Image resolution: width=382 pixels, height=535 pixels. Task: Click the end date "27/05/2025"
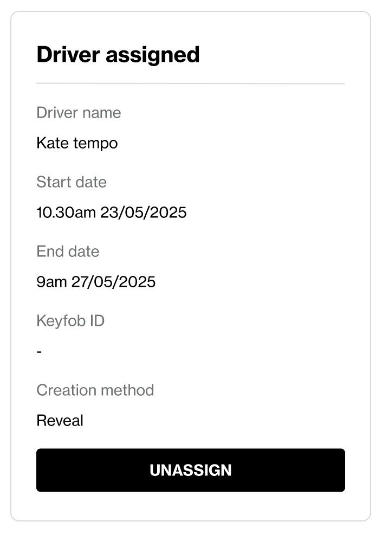click(113, 282)
